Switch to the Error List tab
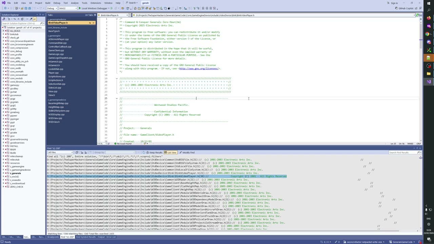The height and width of the screenshot is (244, 434). coord(111,237)
